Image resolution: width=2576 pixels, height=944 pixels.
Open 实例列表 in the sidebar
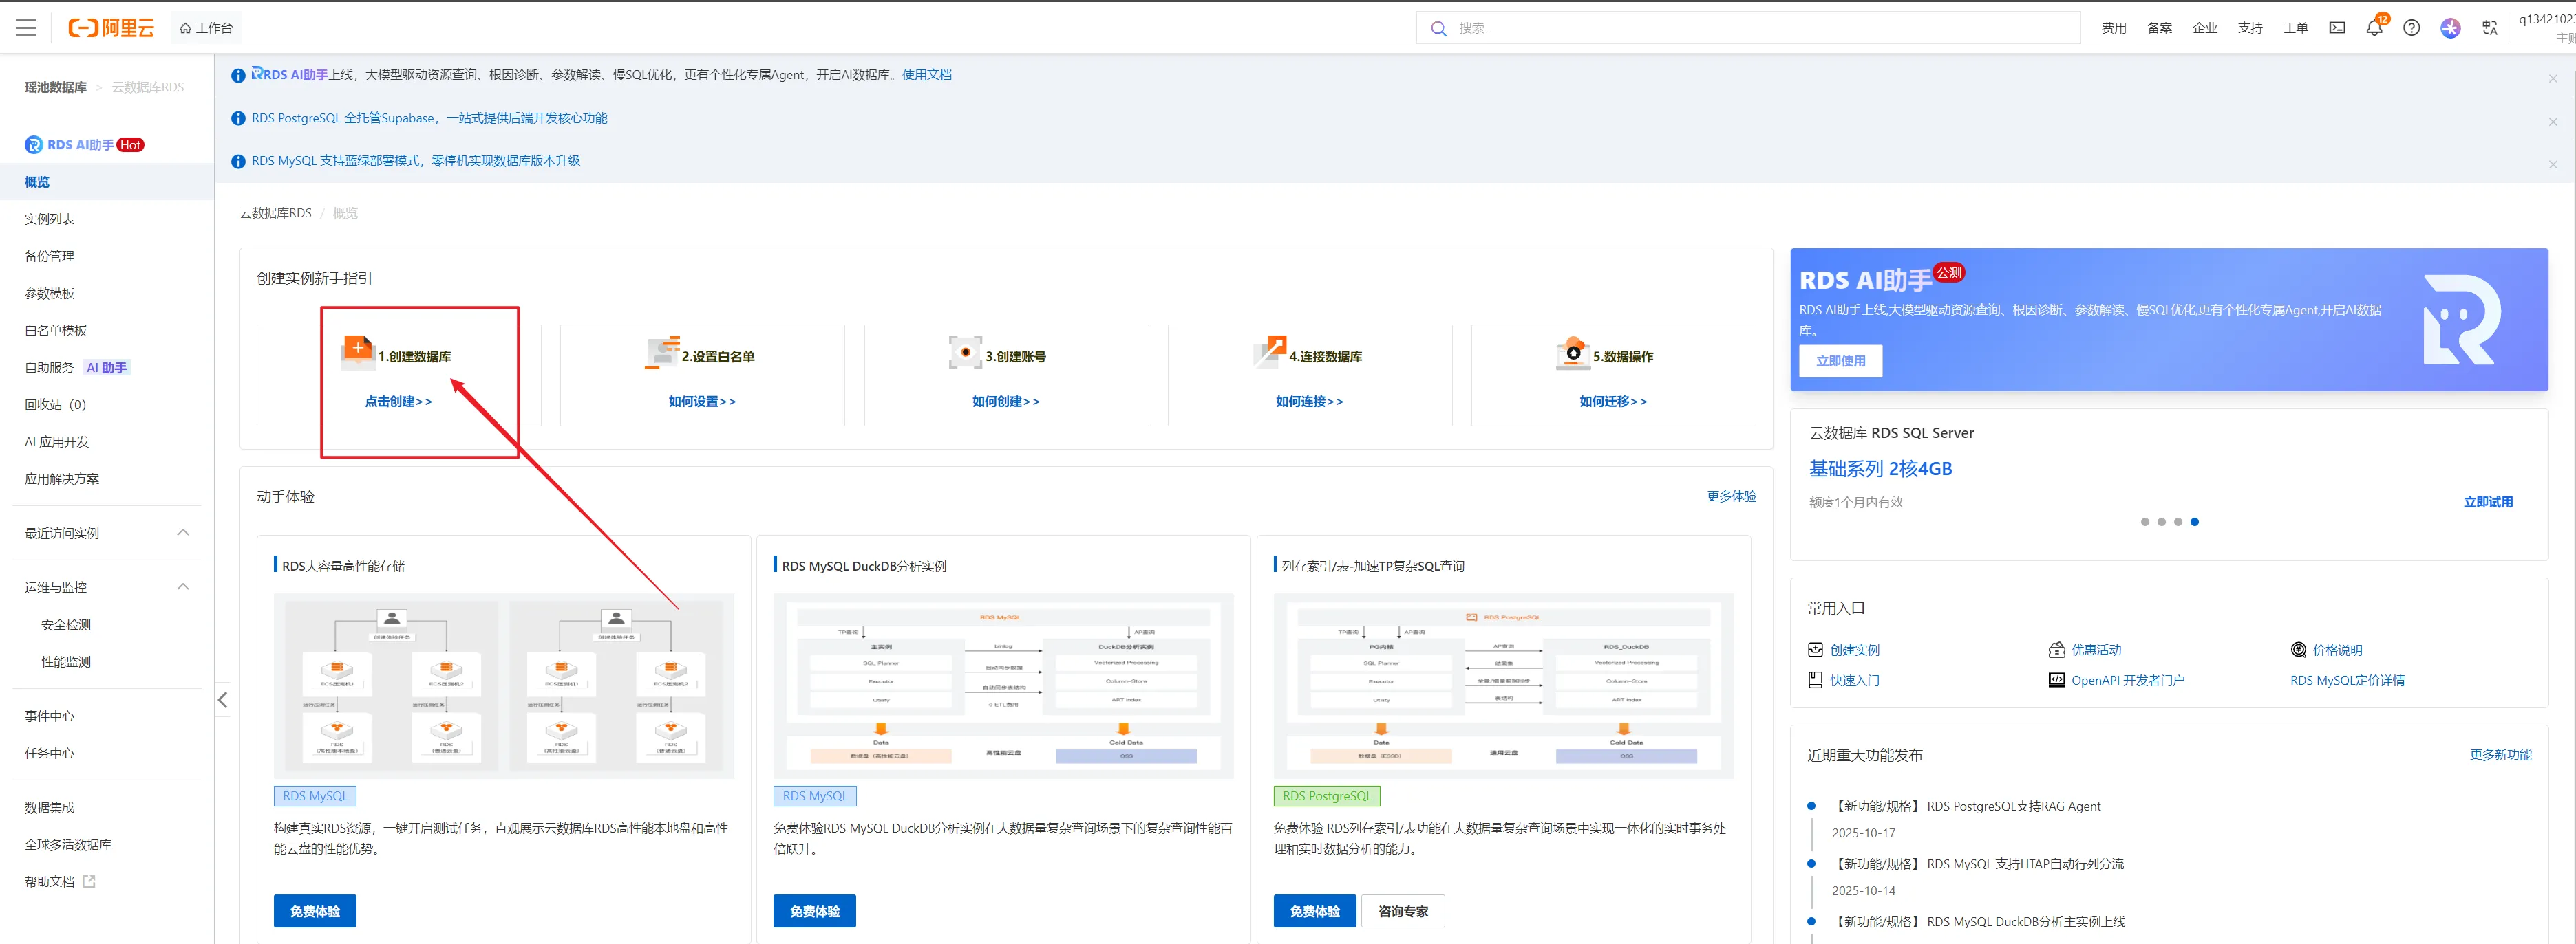[x=50, y=219]
